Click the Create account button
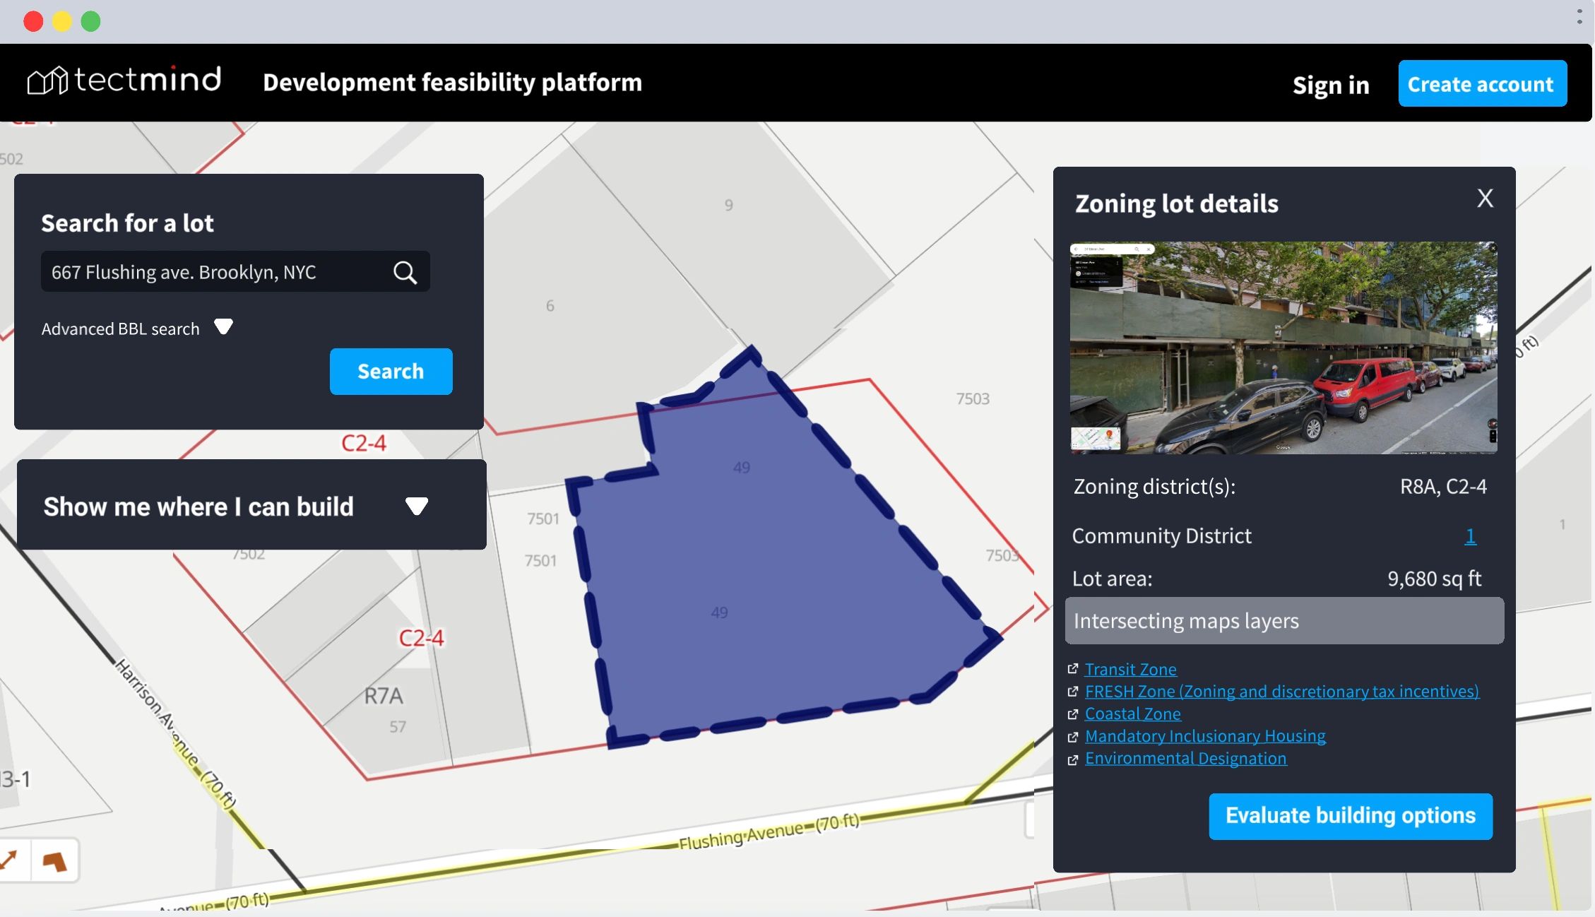 pyautogui.click(x=1481, y=83)
